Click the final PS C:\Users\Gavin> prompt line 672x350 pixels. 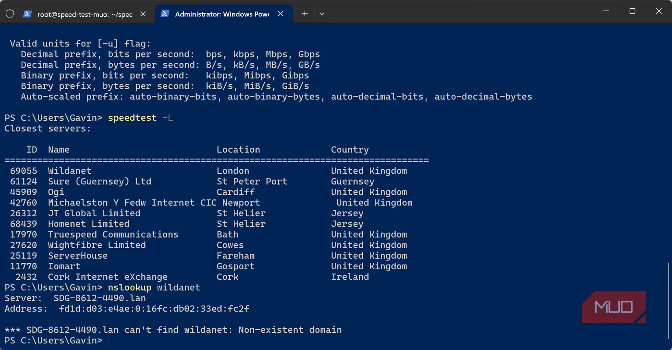(53, 340)
